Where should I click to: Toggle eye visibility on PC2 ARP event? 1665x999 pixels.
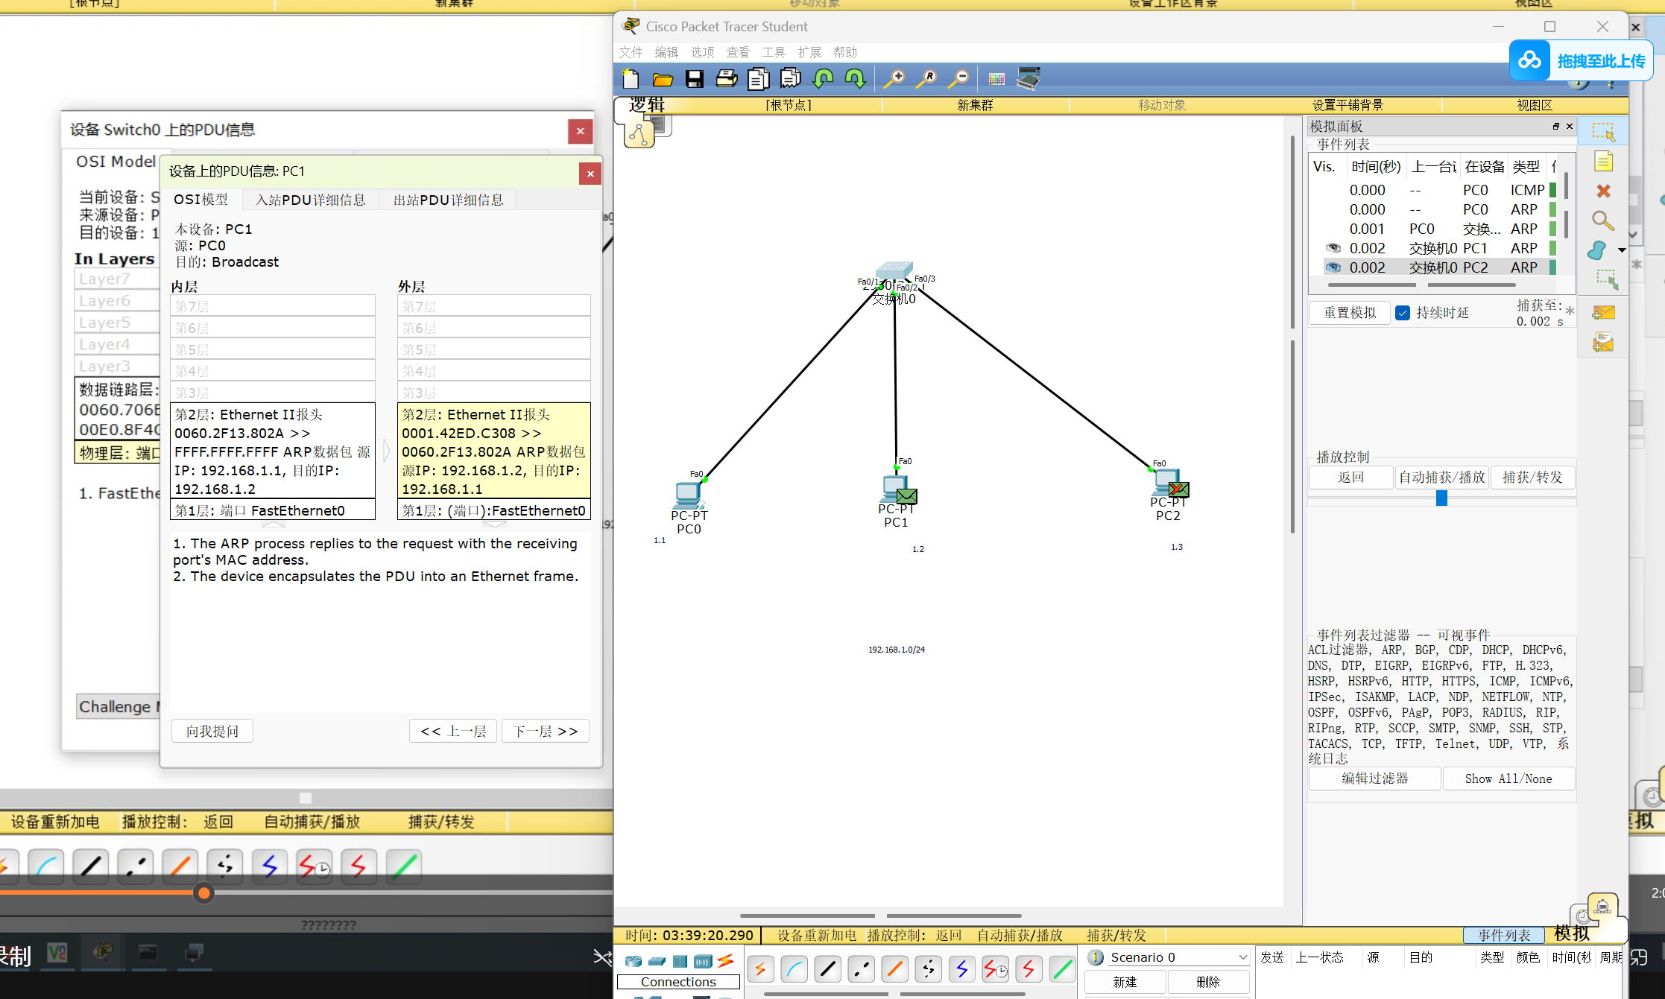tap(1333, 267)
